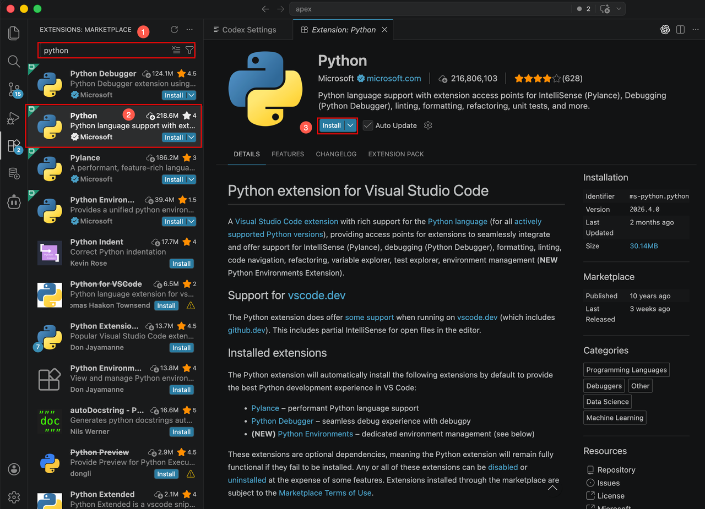Refresh the extensions marketplace list
Viewport: 705px width, 509px height.
pyautogui.click(x=174, y=30)
